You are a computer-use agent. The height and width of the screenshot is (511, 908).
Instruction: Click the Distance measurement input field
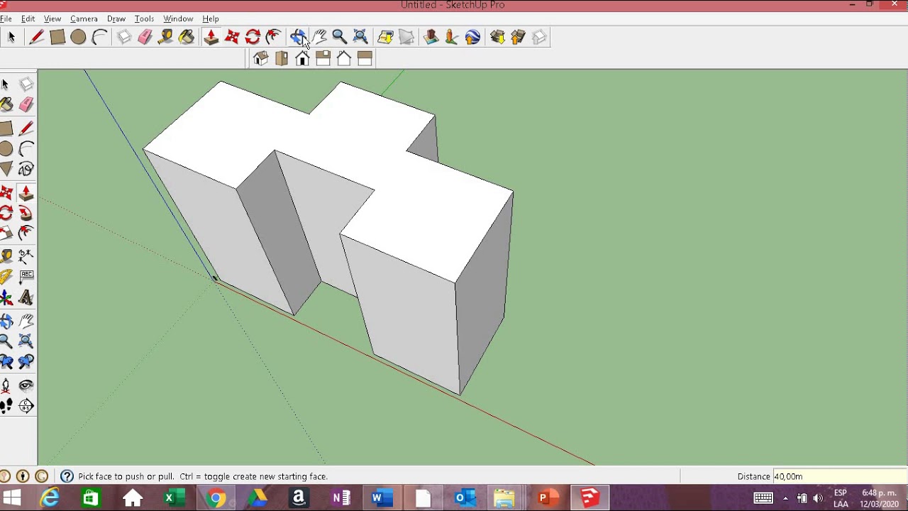point(839,477)
